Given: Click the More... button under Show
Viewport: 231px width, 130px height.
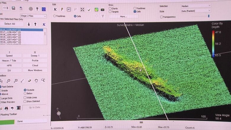Looking at the screenshot, I should tap(123, 17).
